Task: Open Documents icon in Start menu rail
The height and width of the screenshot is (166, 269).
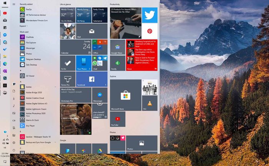Action: 14,91
